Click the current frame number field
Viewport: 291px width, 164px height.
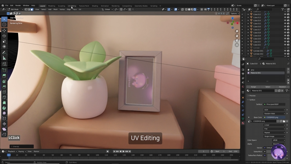[x=203, y=151]
